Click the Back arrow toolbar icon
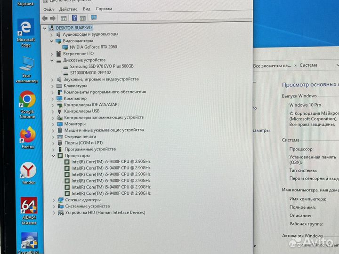The image size is (339, 254). point(45,18)
